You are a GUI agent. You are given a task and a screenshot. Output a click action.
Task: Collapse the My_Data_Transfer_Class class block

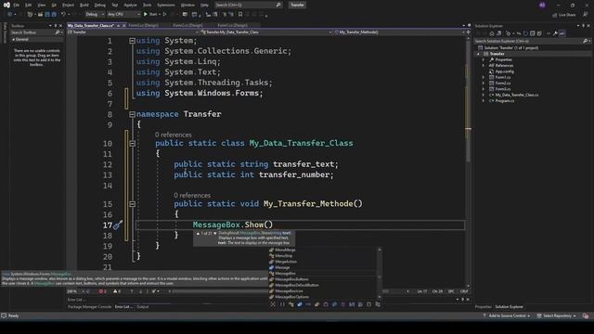[132, 143]
